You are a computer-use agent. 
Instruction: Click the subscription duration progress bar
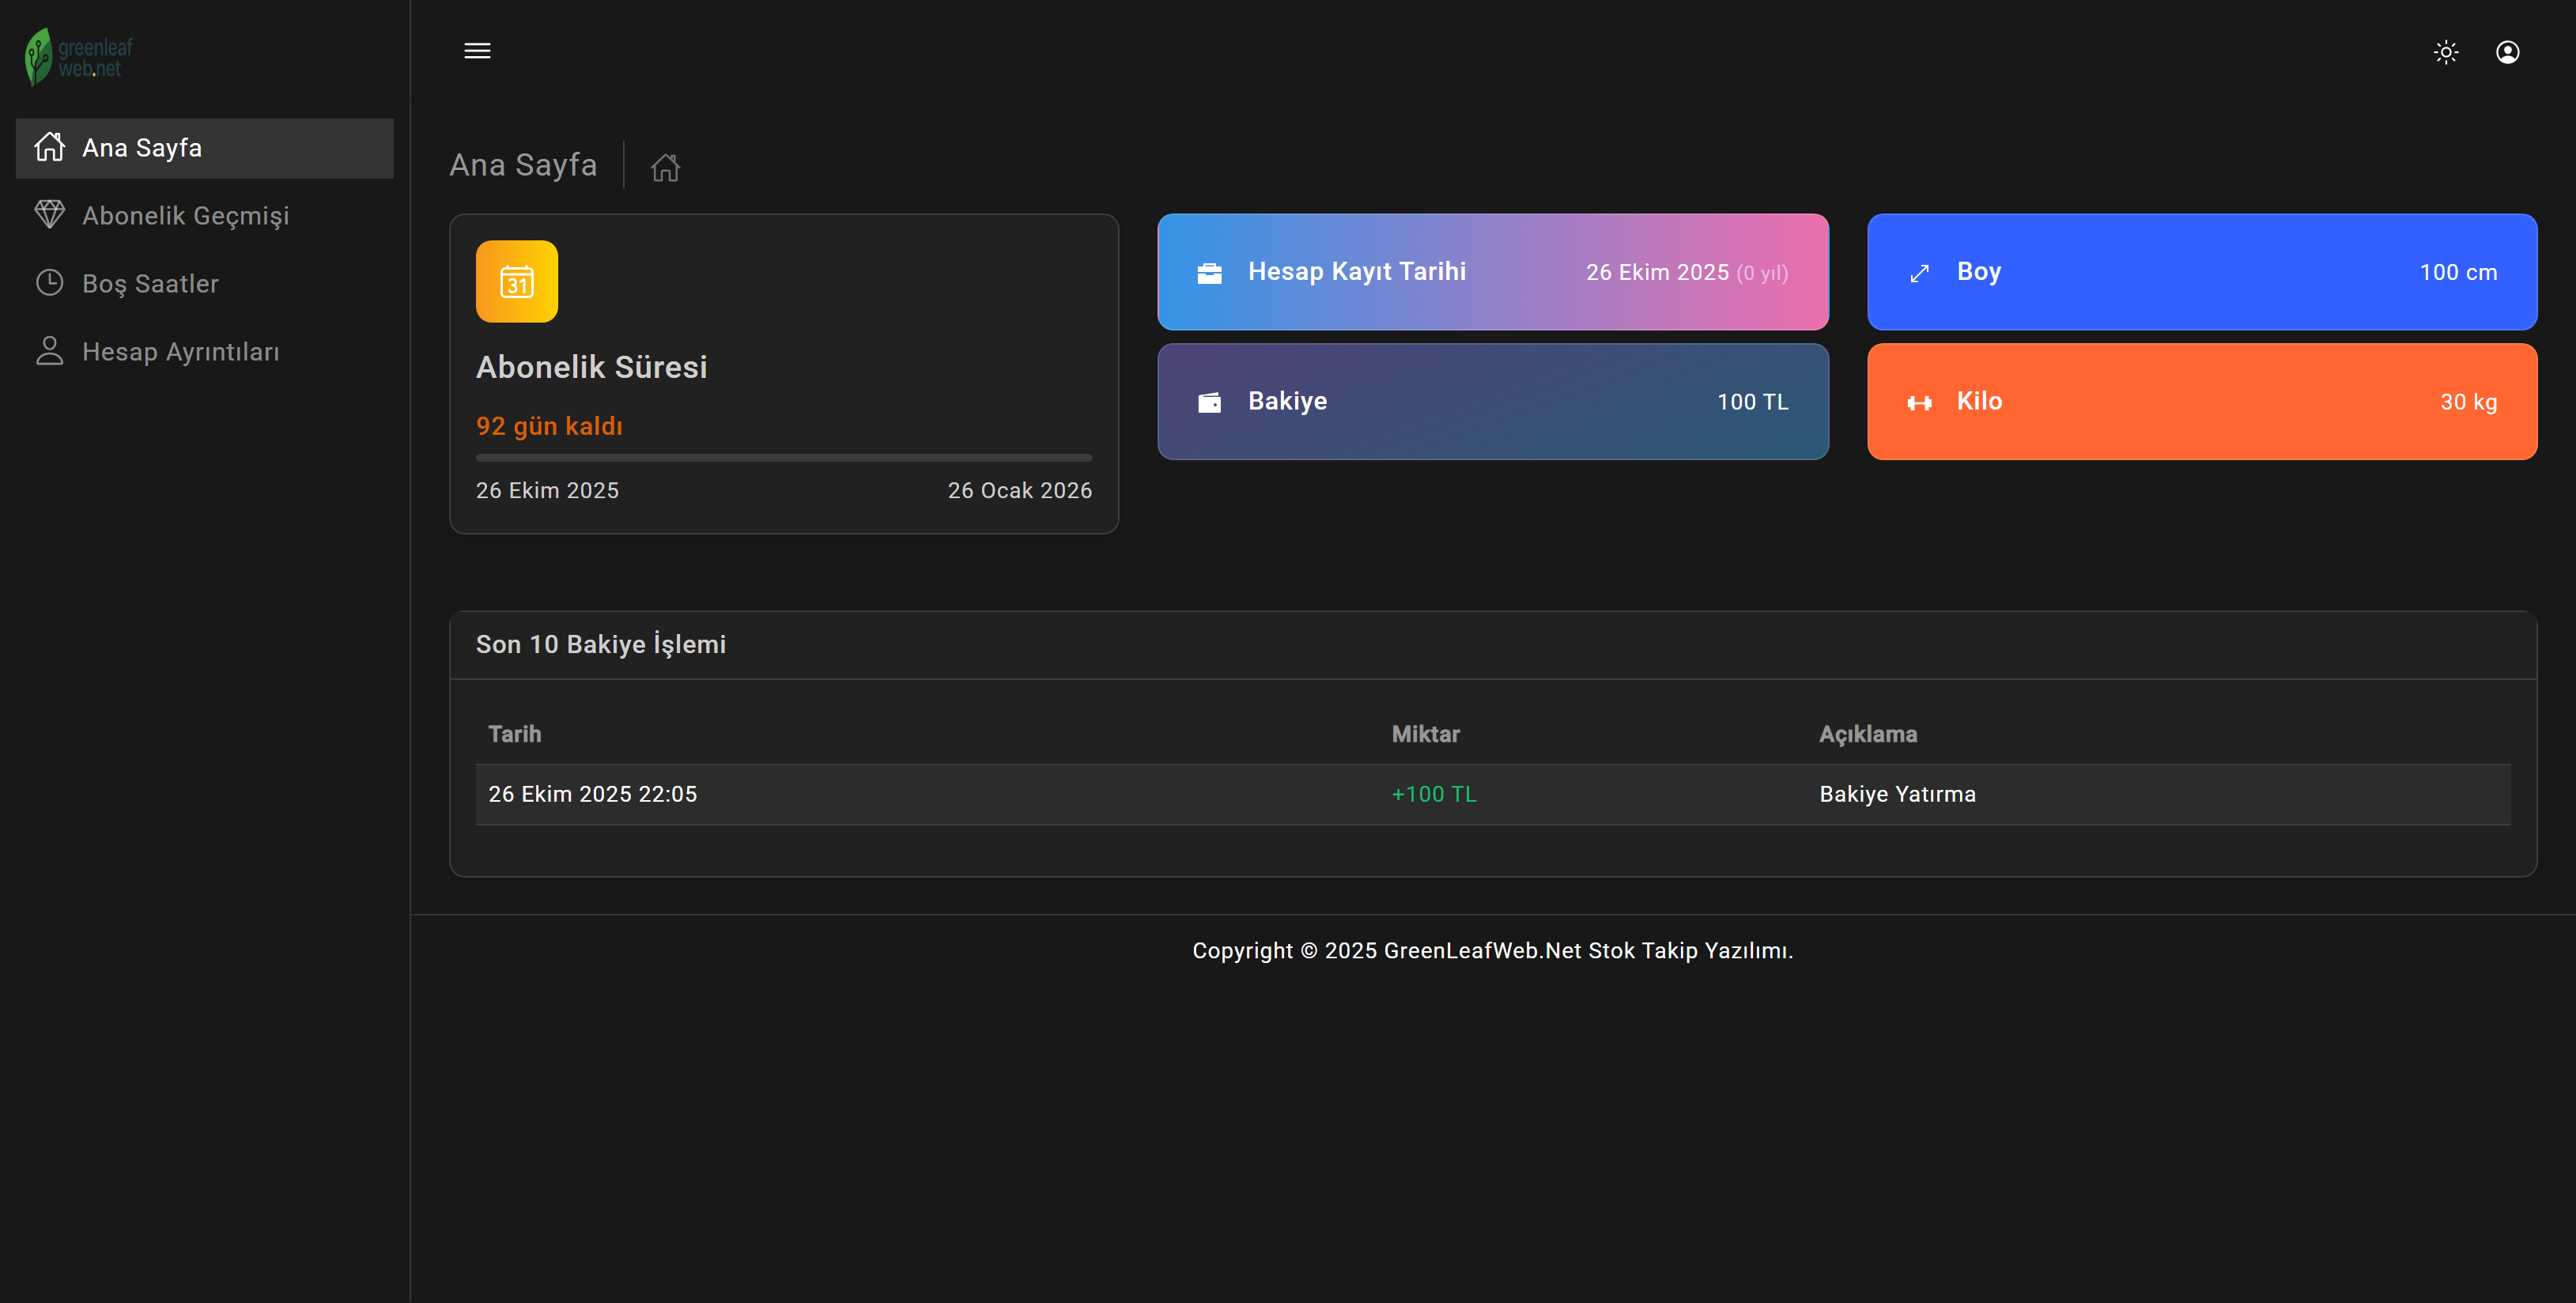pos(784,458)
